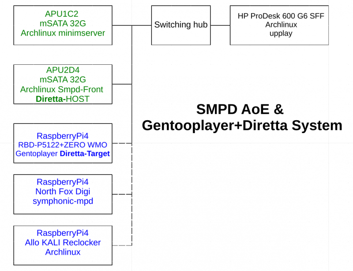The image size is (353, 271).
Task: Select the APU1C2 label in the top-left box
Action: (63, 14)
